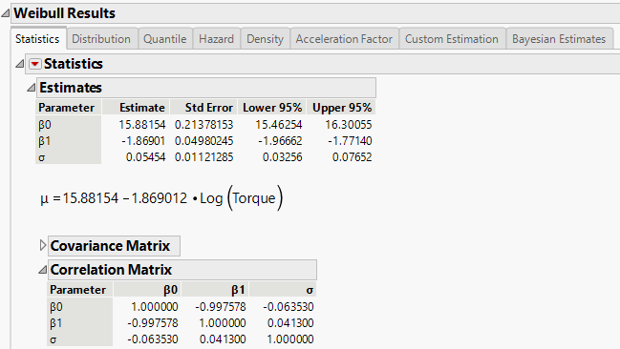Select the Density tab
The width and height of the screenshot is (620, 349).
265,39
